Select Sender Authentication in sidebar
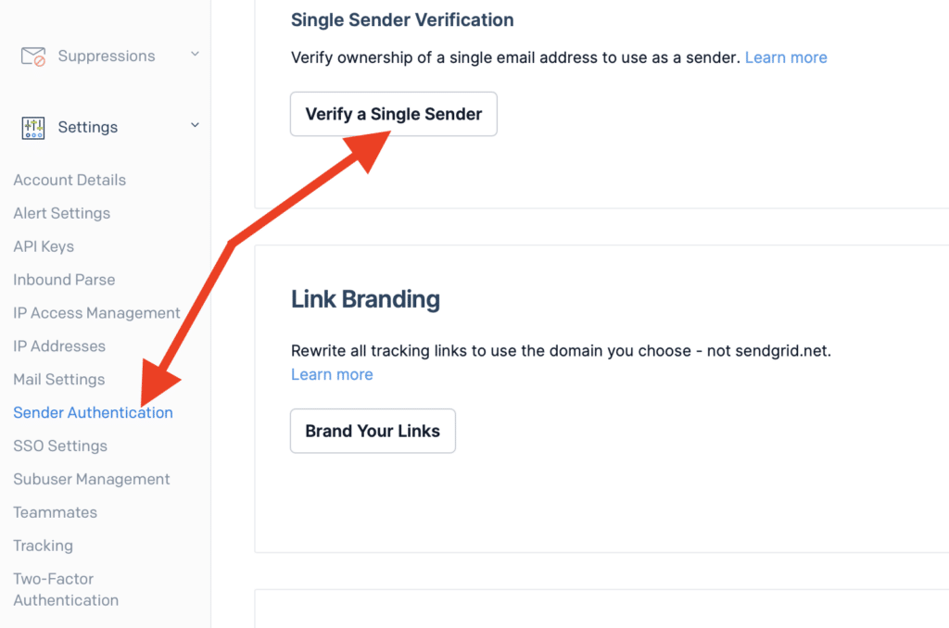This screenshot has width=949, height=628. (93, 413)
